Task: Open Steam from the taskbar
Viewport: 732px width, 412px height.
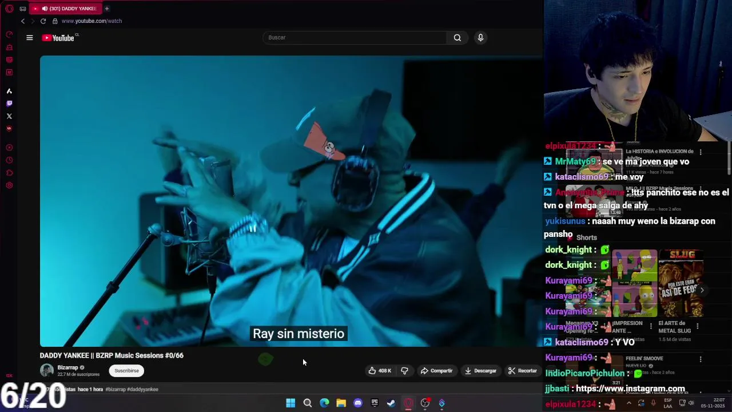Action: tap(391, 403)
